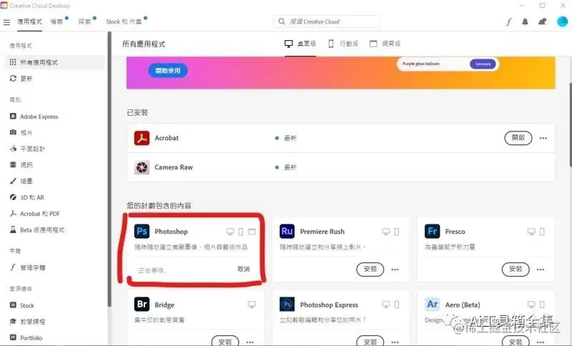Click the Photoshop Express icon

287,304
